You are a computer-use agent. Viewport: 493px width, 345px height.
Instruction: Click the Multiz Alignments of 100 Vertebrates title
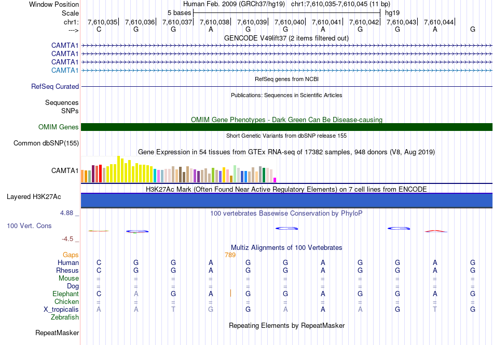[286, 248]
